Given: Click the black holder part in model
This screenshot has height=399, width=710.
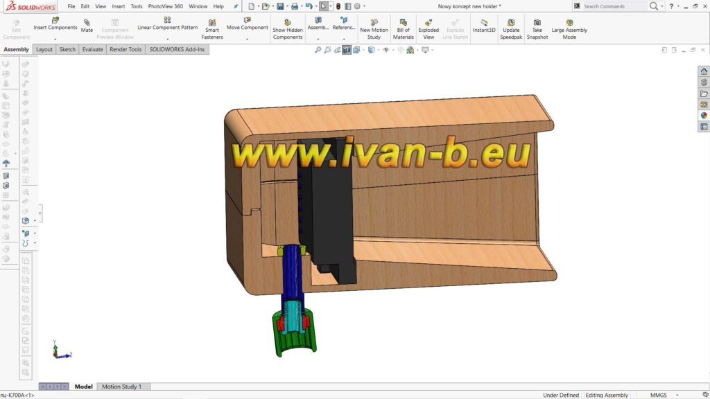Looking at the screenshot, I should (x=331, y=213).
